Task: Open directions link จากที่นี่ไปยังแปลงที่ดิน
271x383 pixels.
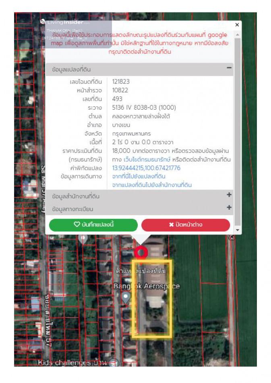Action: [x=139, y=176]
